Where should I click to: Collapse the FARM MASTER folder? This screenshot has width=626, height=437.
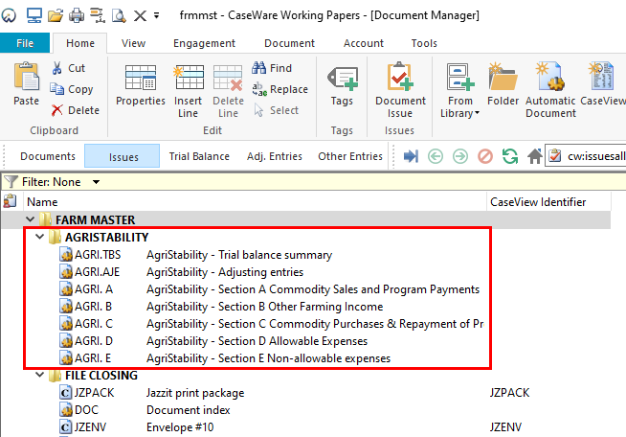pos(30,219)
